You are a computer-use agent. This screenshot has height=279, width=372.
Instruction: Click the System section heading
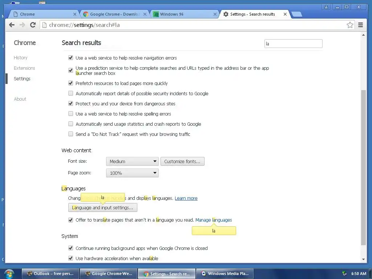(69, 236)
